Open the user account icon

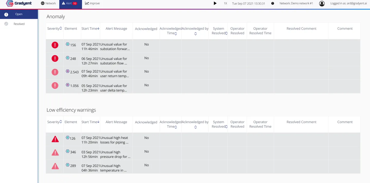322,3
